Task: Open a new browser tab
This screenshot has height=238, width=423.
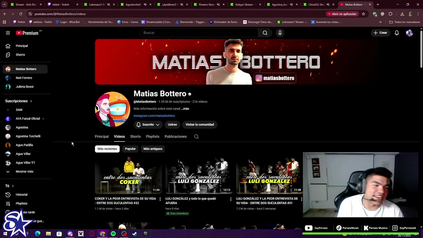Action: pyautogui.click(x=378, y=5)
